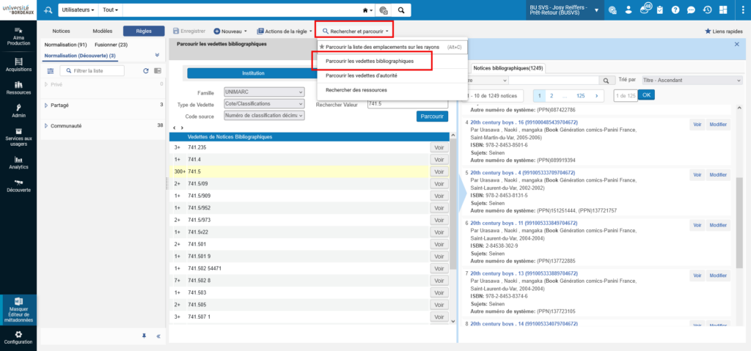This screenshot has width=751, height=351.
Task: Choose Parcourir les vedettes d'autorité
Action: point(361,75)
